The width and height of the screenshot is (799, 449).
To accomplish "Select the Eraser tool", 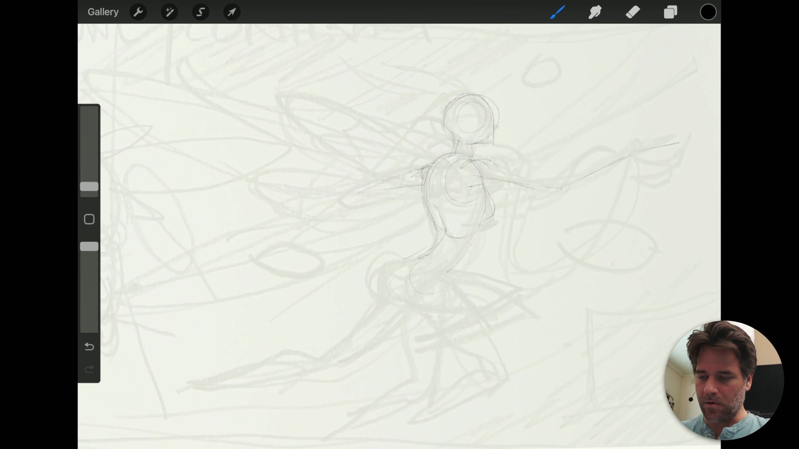I will tap(633, 12).
